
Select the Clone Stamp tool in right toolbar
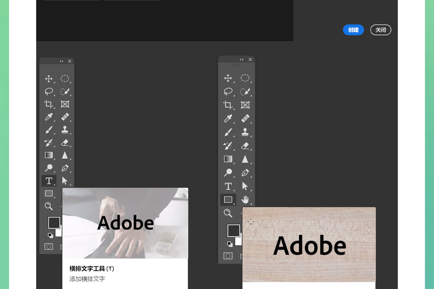pyautogui.click(x=245, y=132)
